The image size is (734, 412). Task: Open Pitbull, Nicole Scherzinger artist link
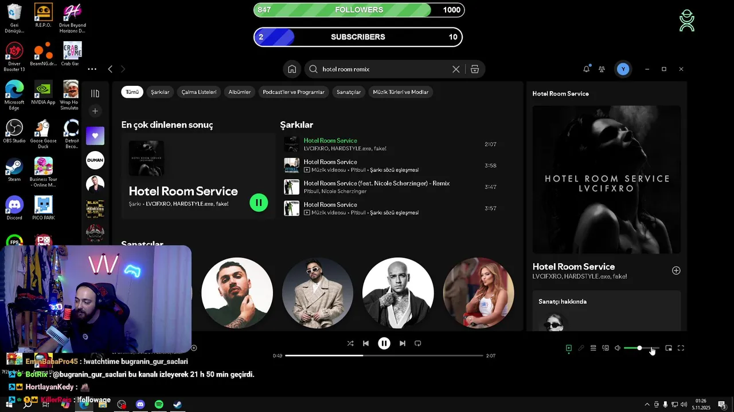pos(335,191)
